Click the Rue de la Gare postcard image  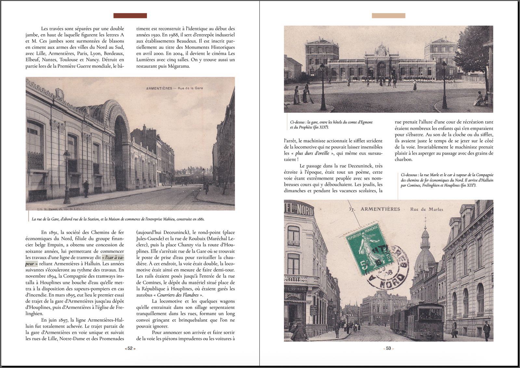click(x=130, y=144)
